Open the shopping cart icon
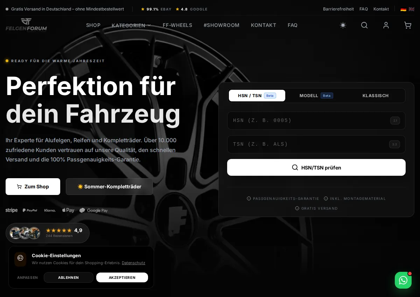Viewport: 420px width, 297px height. pyautogui.click(x=408, y=25)
